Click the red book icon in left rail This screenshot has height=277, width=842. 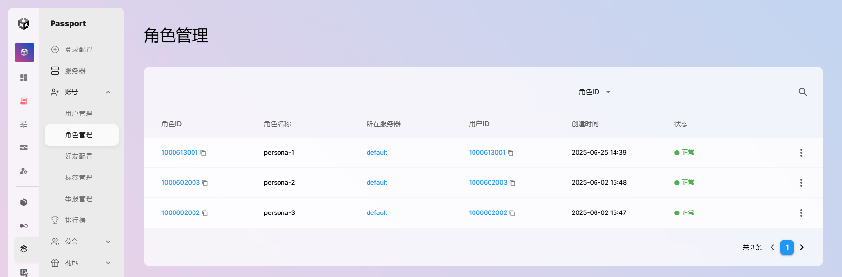(24, 101)
